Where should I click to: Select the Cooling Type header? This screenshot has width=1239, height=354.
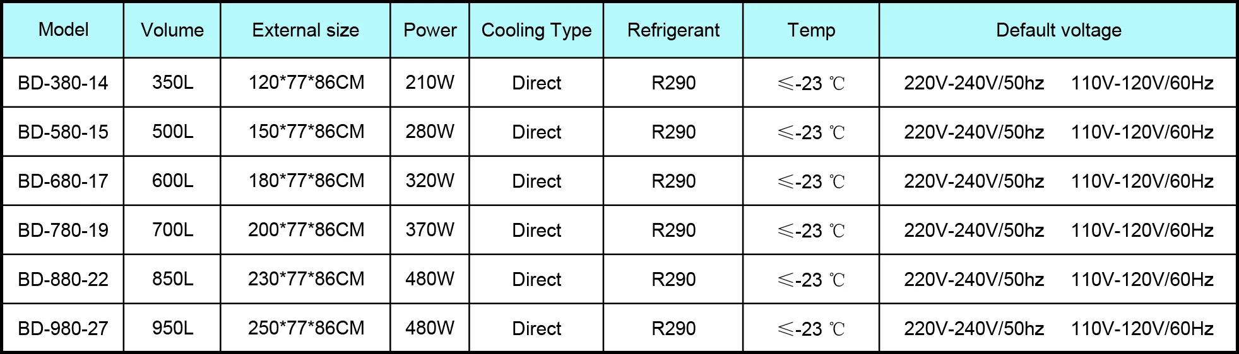(x=537, y=30)
